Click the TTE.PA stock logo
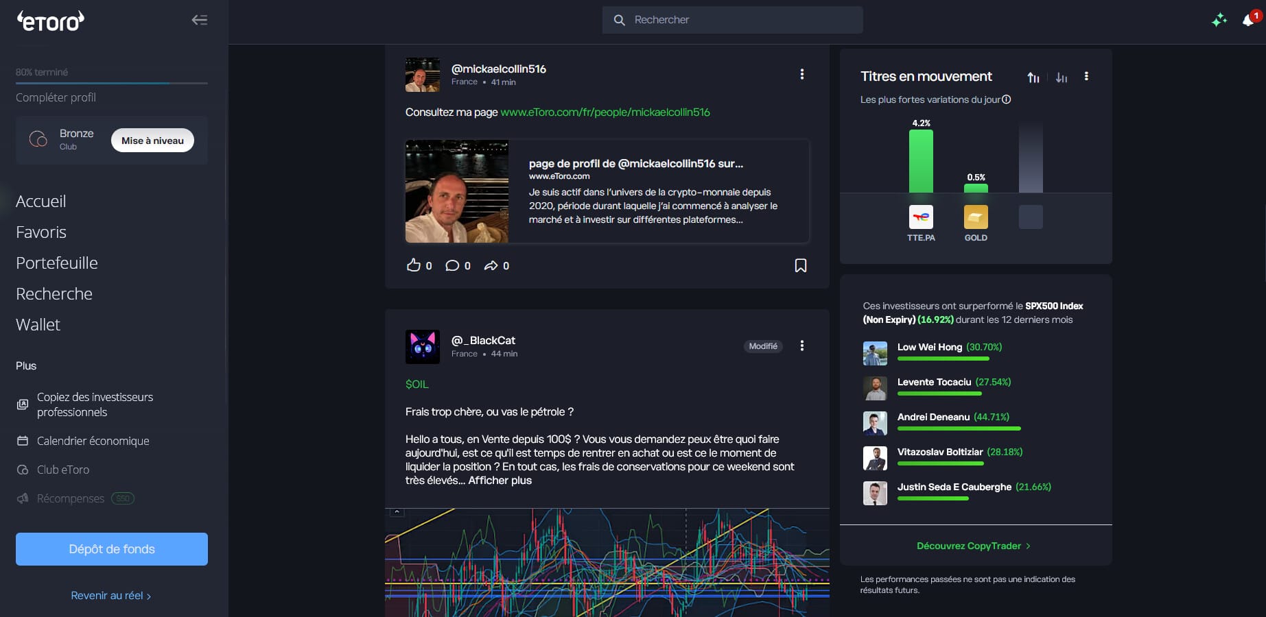 pyautogui.click(x=921, y=217)
